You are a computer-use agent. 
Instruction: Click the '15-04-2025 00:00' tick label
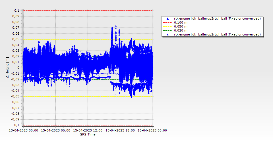[x=24, y=130]
